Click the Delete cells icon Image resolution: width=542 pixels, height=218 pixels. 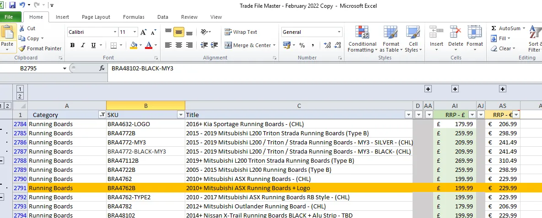(456, 32)
